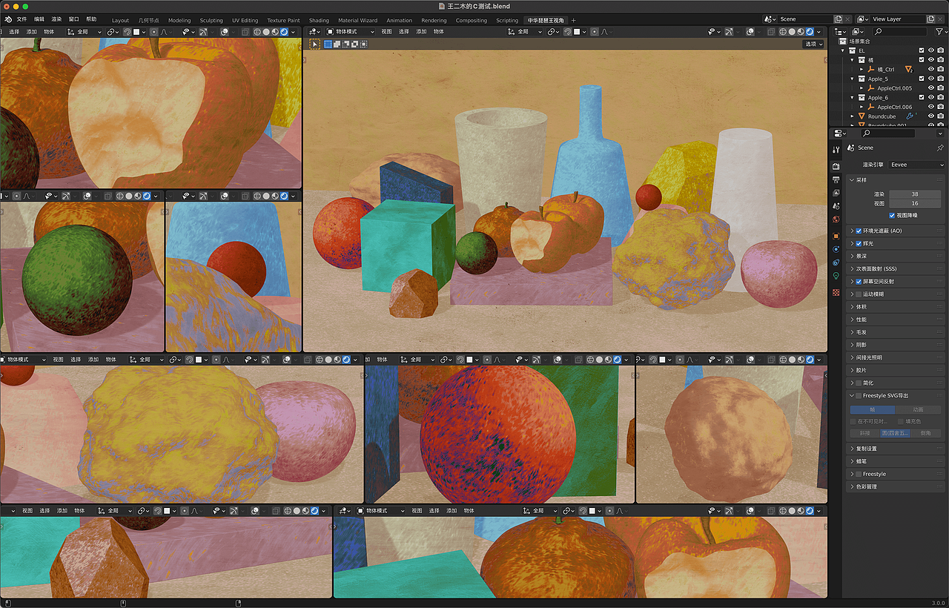Select the tweak tool in main viewport

(314, 44)
